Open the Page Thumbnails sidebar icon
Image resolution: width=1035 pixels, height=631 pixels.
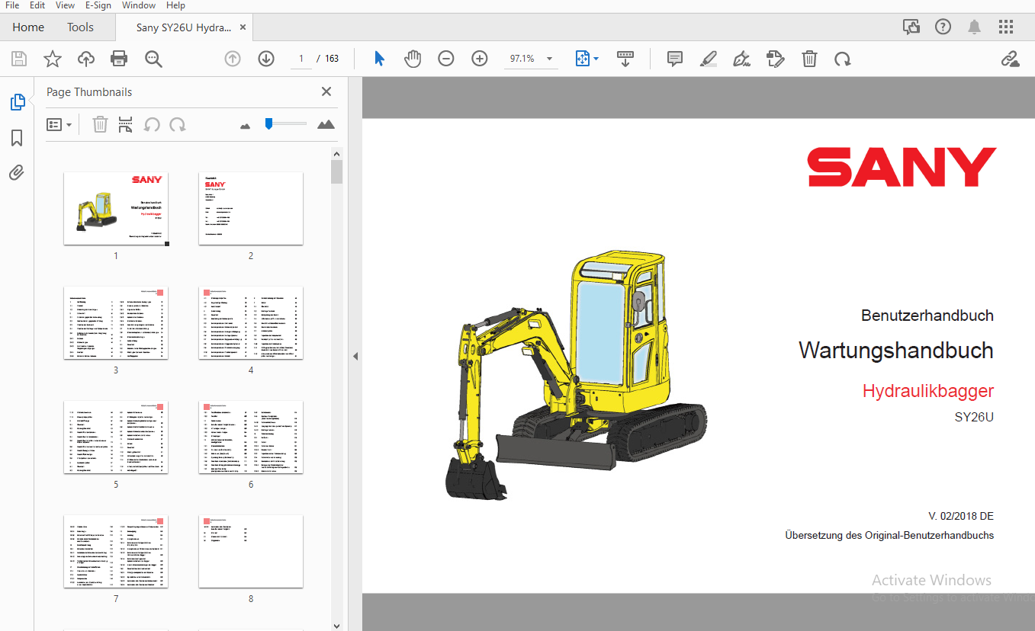click(x=17, y=102)
